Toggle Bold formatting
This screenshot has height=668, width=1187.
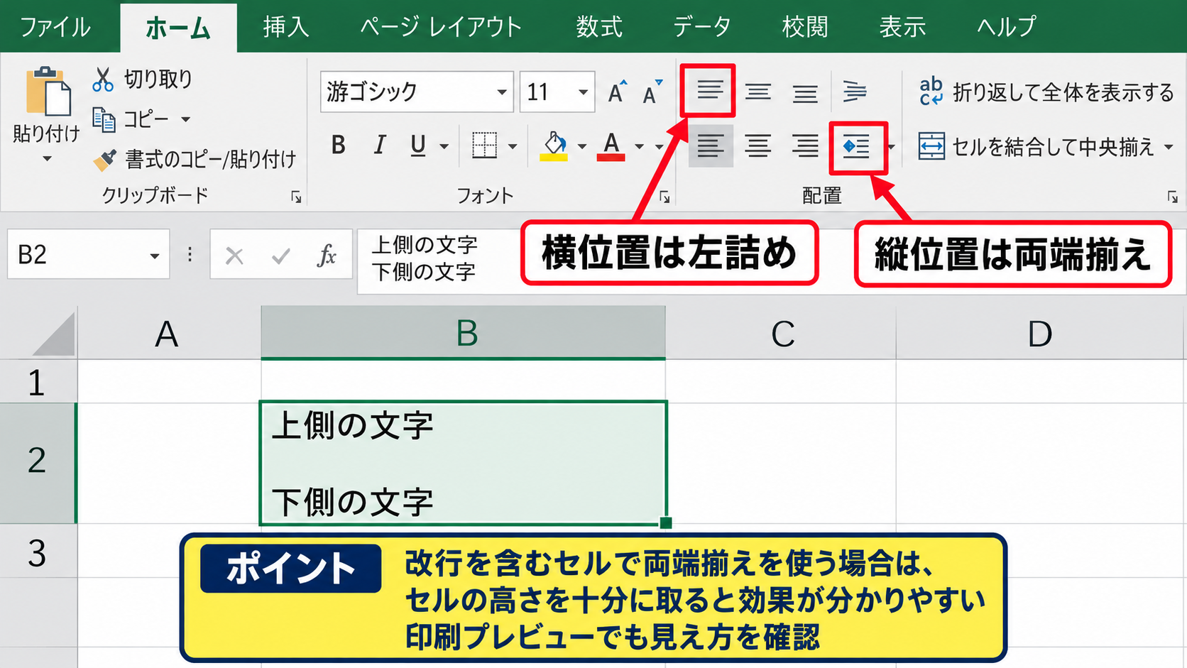click(x=339, y=146)
